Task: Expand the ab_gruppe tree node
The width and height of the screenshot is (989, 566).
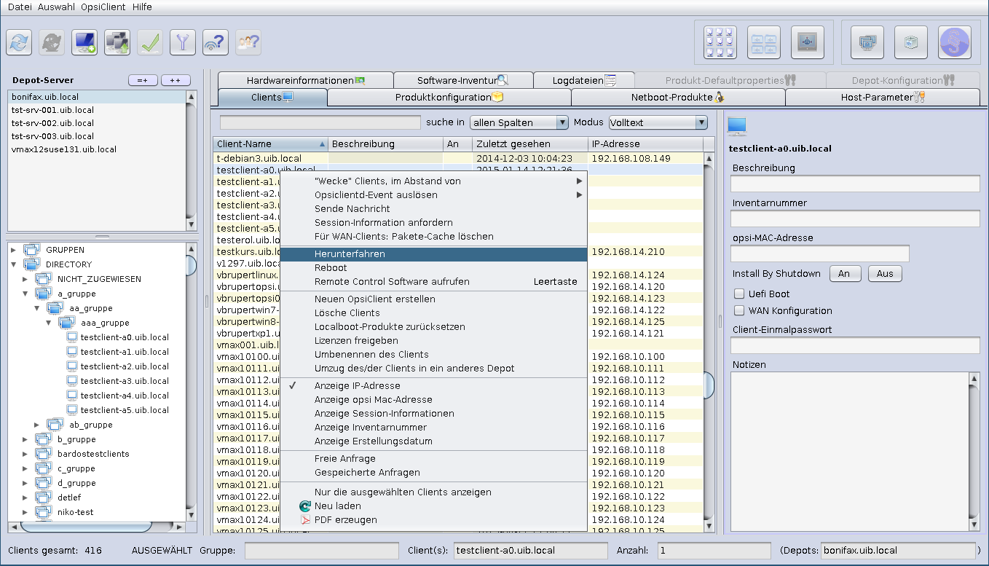Action: pyautogui.click(x=37, y=425)
